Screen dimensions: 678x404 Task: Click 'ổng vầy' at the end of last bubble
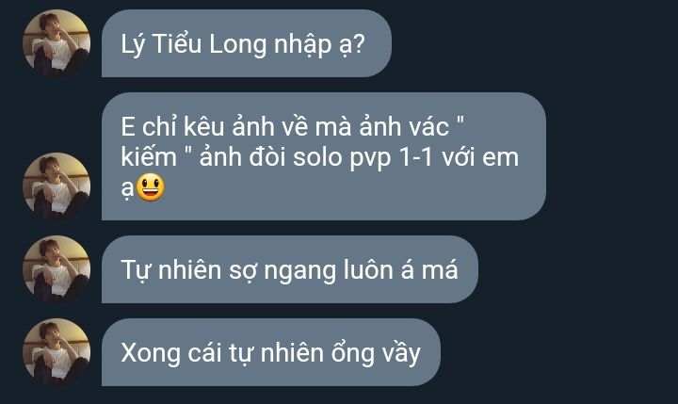[x=376, y=353]
